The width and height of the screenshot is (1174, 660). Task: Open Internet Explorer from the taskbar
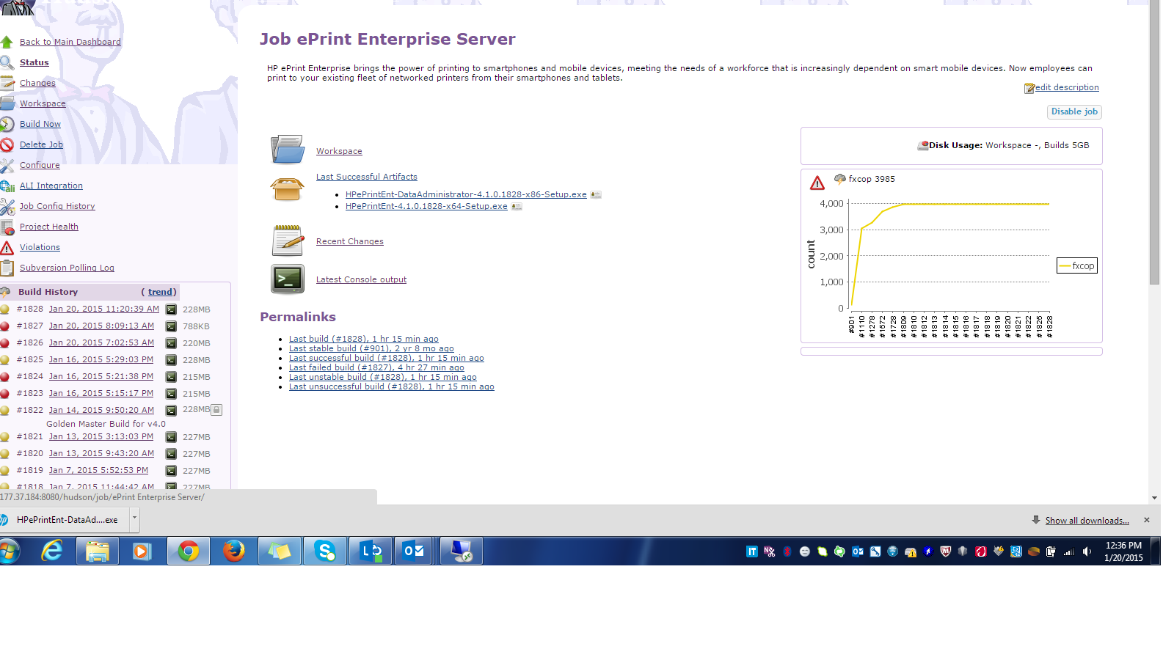52,551
